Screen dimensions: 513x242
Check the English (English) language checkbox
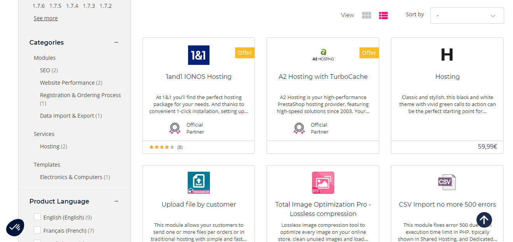pyautogui.click(x=37, y=217)
